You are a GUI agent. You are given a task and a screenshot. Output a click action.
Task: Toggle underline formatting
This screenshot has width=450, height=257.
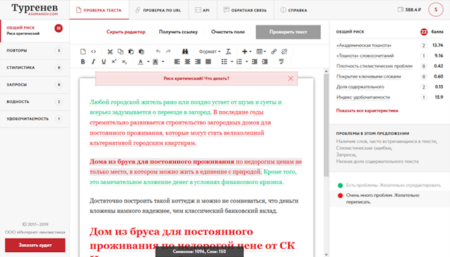point(104,62)
